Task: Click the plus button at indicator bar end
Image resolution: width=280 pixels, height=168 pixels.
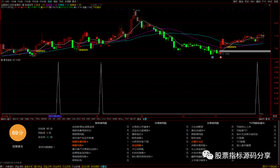Action: (x=273, y=119)
